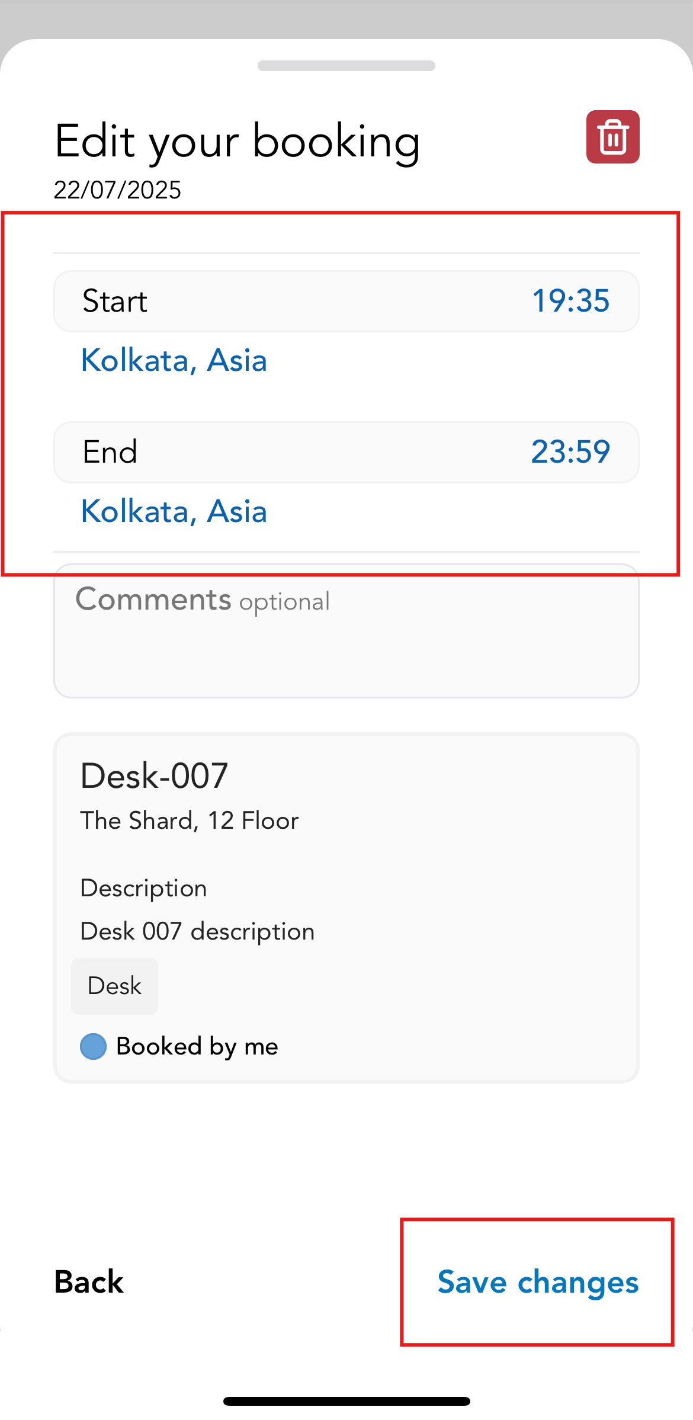The width and height of the screenshot is (693, 1420).
Task: Tap the Booked by me label
Action: click(197, 1046)
